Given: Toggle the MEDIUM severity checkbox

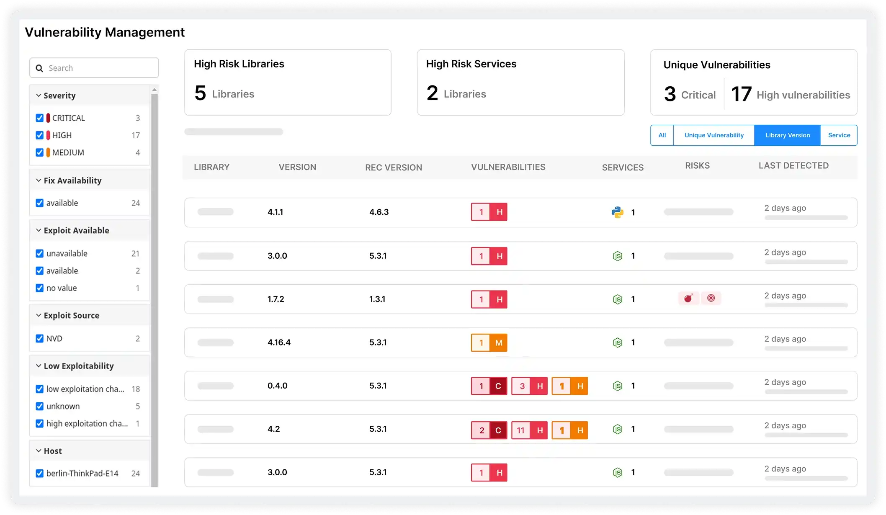Looking at the screenshot, I should 40,152.
